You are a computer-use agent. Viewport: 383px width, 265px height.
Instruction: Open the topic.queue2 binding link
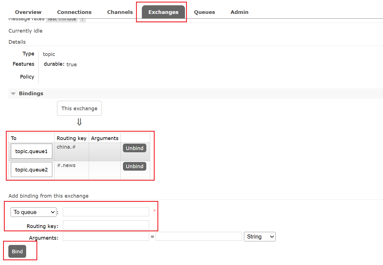(x=31, y=170)
